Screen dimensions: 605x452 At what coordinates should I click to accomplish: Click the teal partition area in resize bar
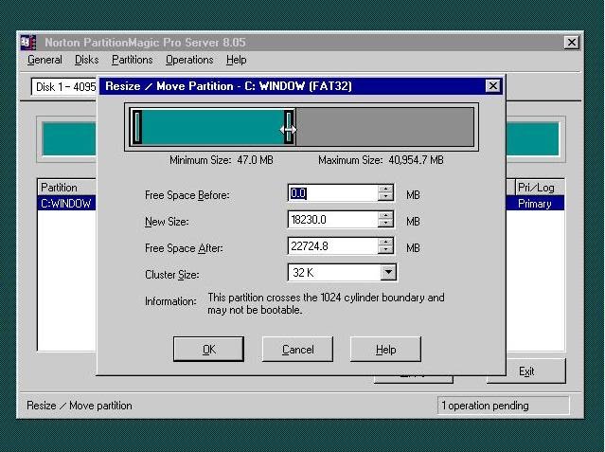point(213,127)
